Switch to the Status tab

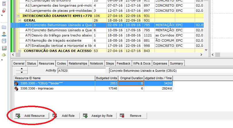[x=32, y=63]
